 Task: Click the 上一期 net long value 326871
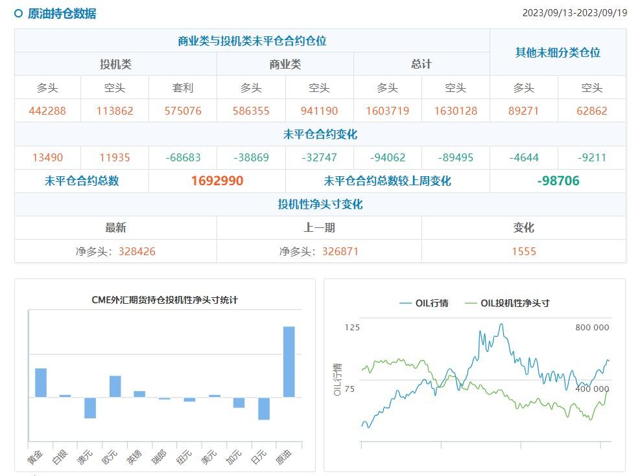340,251
